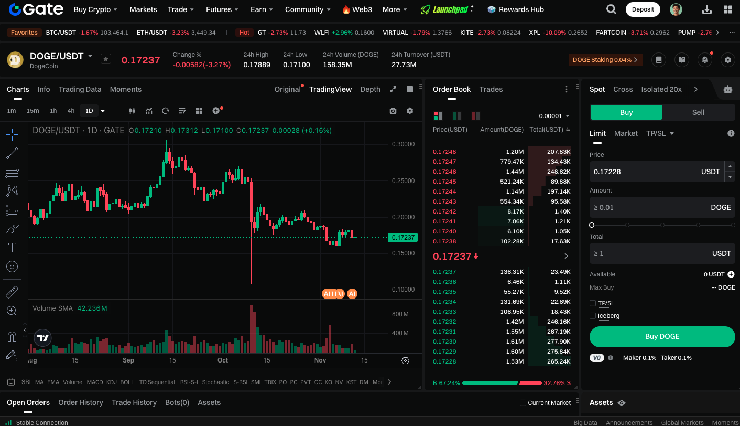The image size is (740, 426).
Task: Select the Fibonacci retracement tool
Action: click(x=12, y=172)
